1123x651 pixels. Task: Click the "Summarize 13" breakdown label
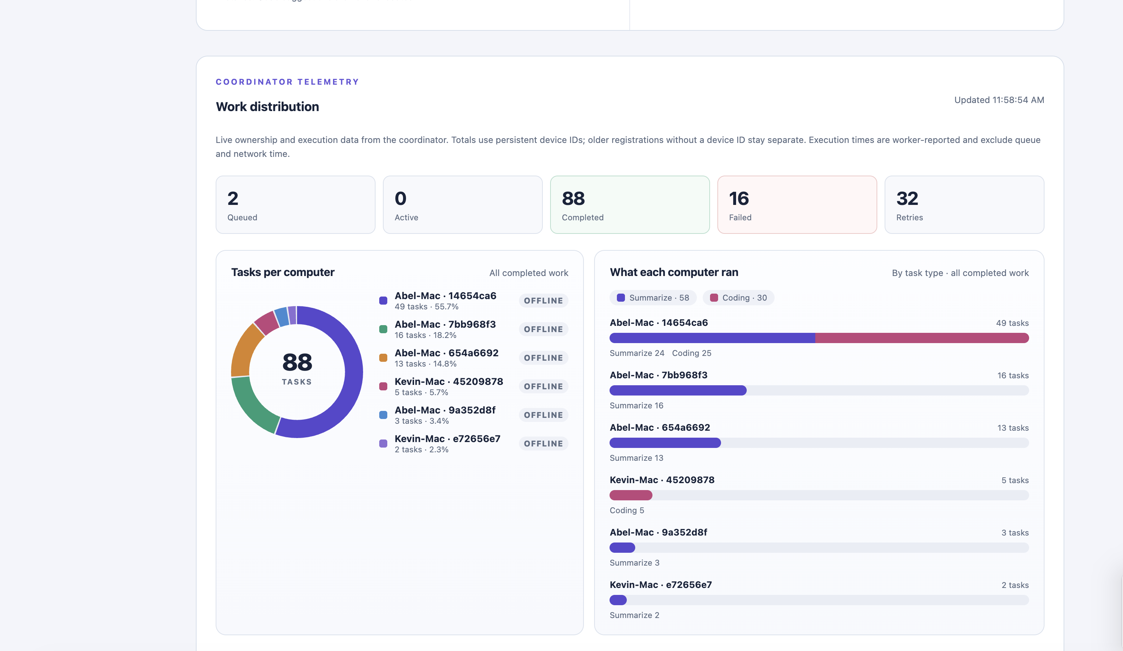[636, 458]
